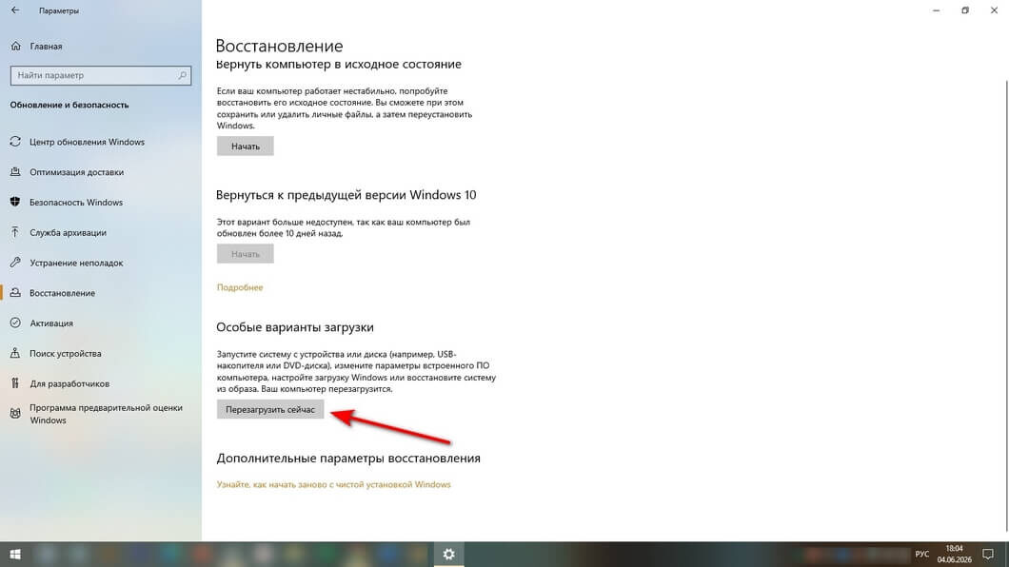
Task: Open Активация page
Action: click(x=50, y=323)
